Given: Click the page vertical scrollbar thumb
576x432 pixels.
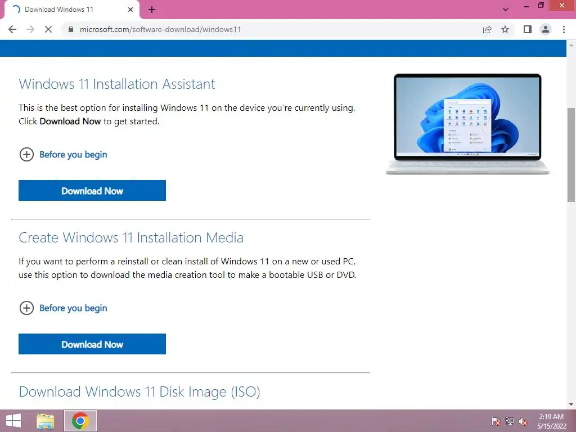Looking at the screenshot, I should click(571, 154).
